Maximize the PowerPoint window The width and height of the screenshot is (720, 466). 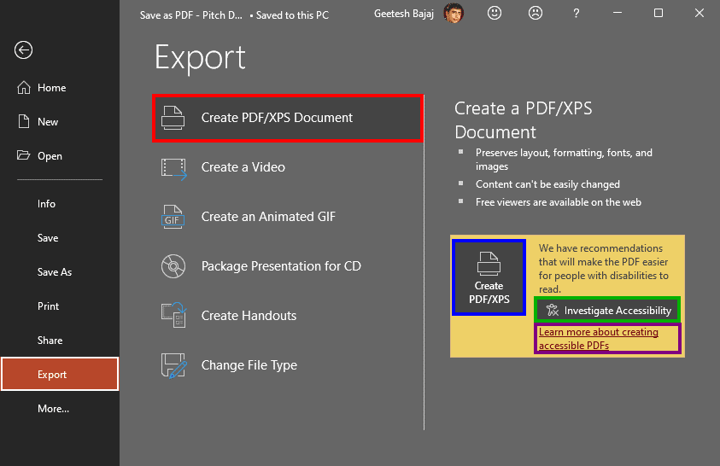pyautogui.click(x=658, y=13)
